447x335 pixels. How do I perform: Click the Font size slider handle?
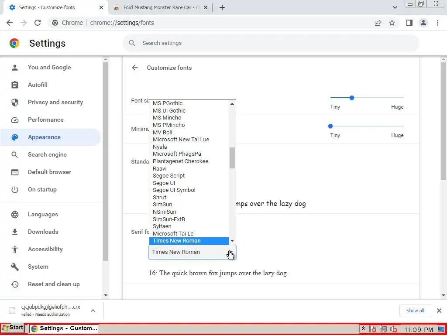[352, 98]
